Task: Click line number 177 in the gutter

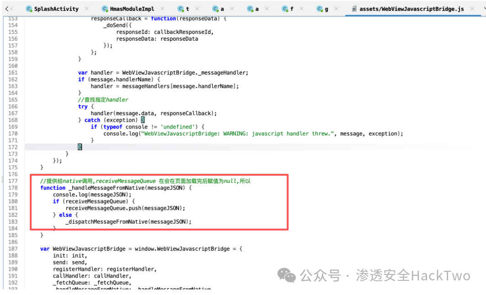Action: pos(13,181)
